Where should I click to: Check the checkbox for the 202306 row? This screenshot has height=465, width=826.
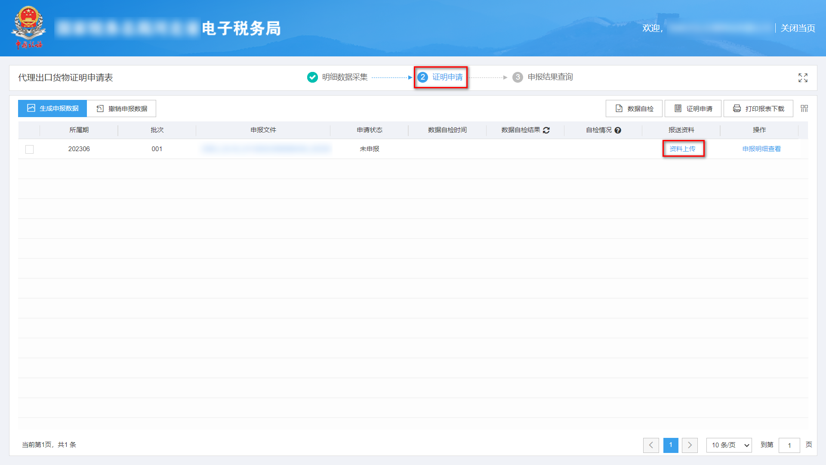29,149
